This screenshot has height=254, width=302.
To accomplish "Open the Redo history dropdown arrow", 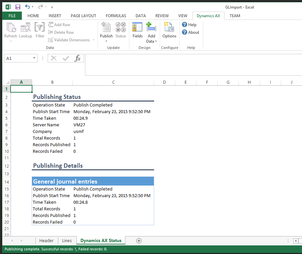I will [x=46, y=7].
